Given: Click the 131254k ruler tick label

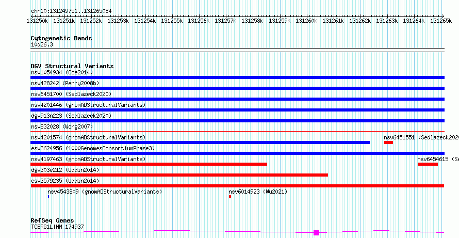Looking at the screenshot, I should pos(146,21).
